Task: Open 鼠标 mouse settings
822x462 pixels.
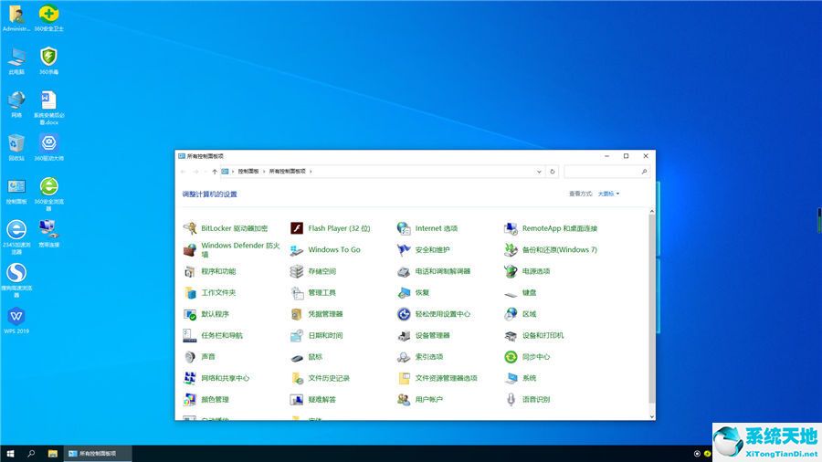Action: point(315,357)
